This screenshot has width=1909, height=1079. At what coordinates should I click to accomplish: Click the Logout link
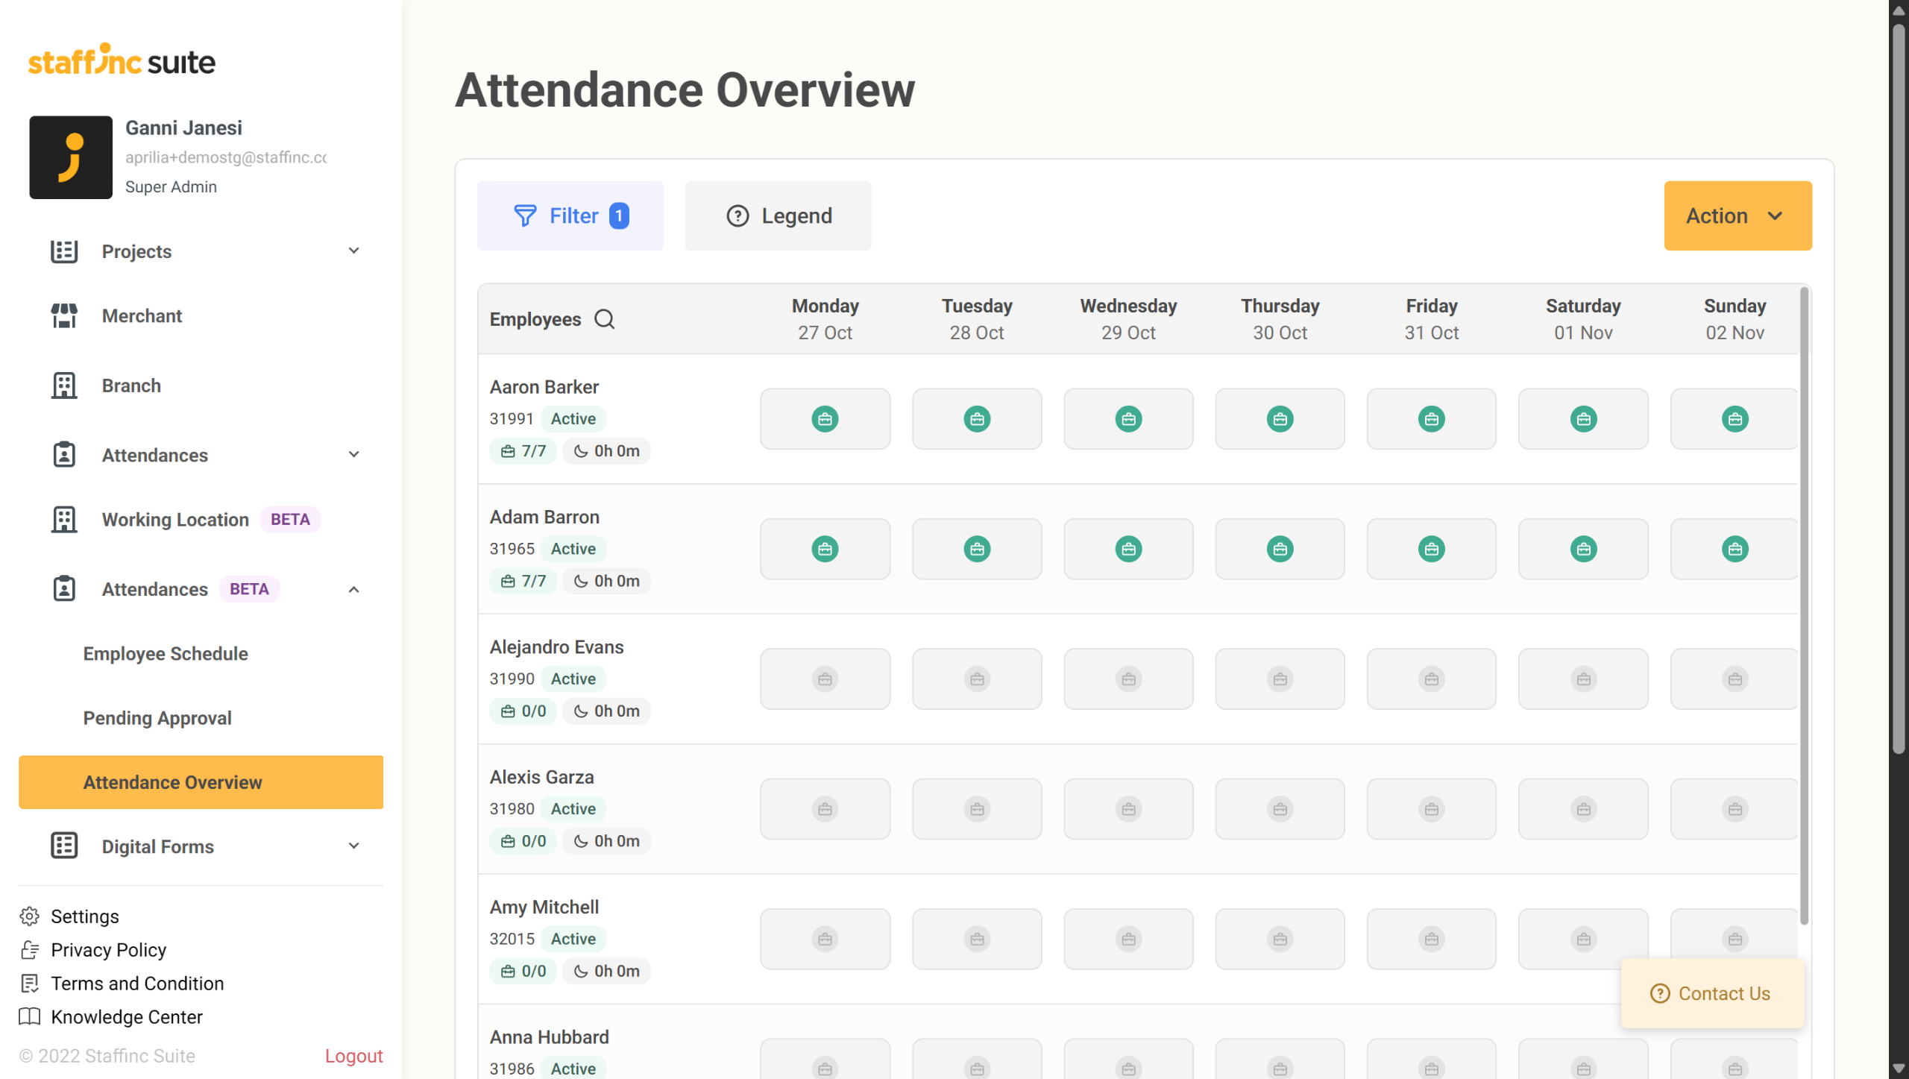tap(353, 1055)
